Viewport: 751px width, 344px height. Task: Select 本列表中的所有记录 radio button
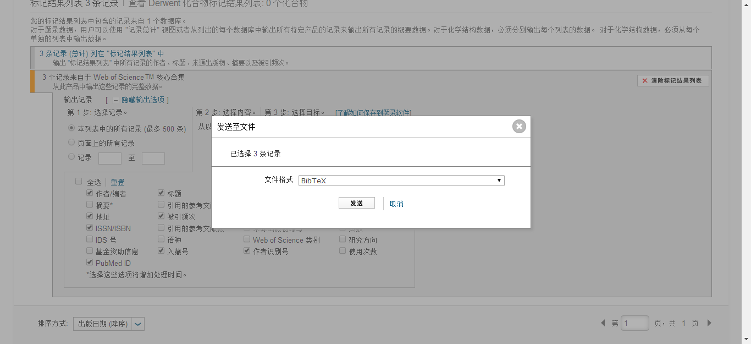tap(71, 128)
